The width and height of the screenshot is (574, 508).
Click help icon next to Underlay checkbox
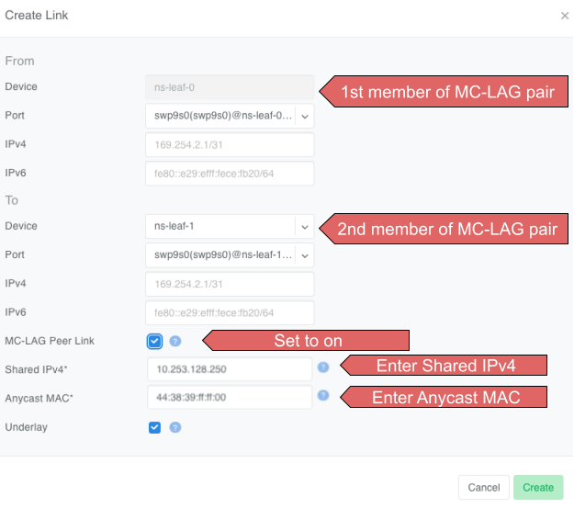coord(175,427)
